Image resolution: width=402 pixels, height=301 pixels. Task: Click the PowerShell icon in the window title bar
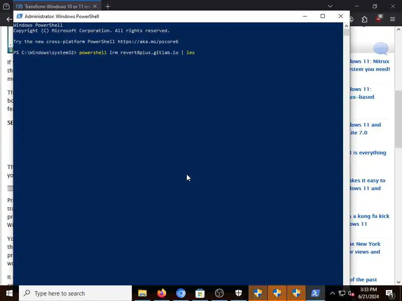point(19,16)
